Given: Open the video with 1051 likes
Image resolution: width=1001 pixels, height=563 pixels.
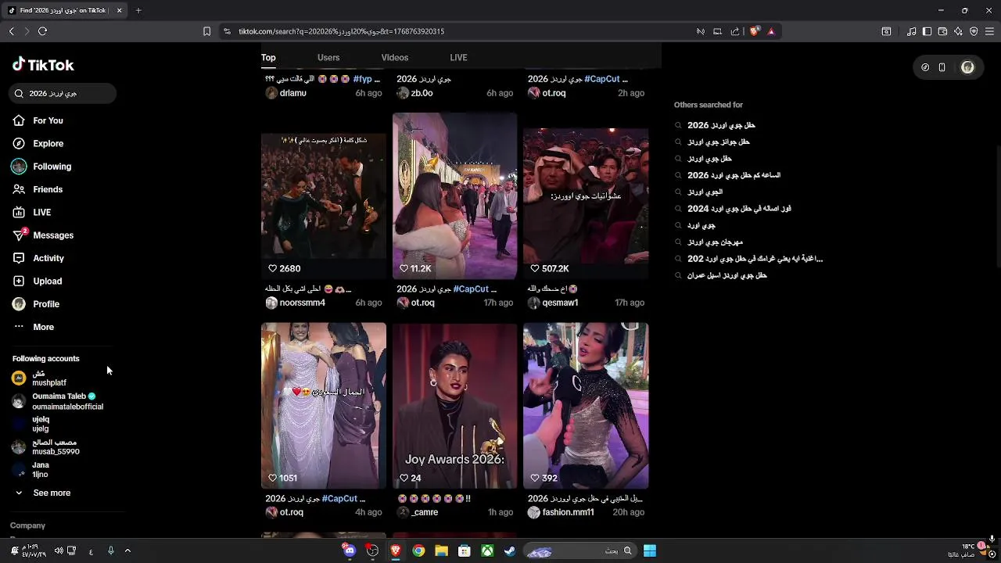Looking at the screenshot, I should point(324,406).
